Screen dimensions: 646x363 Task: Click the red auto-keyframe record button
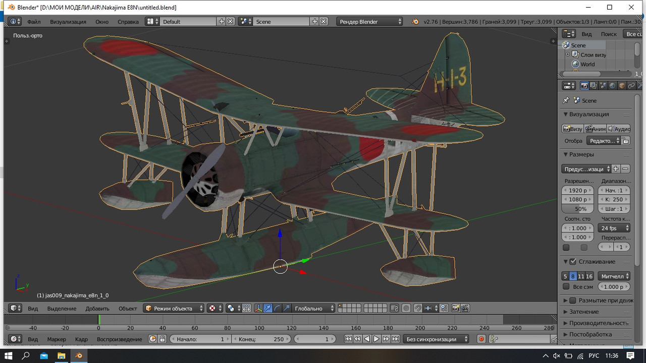(x=481, y=339)
